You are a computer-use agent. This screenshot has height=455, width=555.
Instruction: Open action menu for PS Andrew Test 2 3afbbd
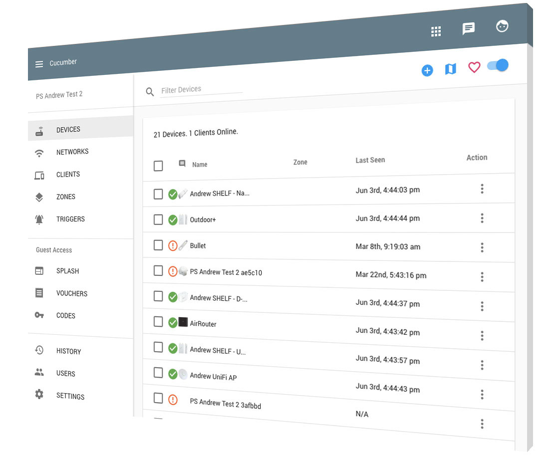pyautogui.click(x=482, y=424)
